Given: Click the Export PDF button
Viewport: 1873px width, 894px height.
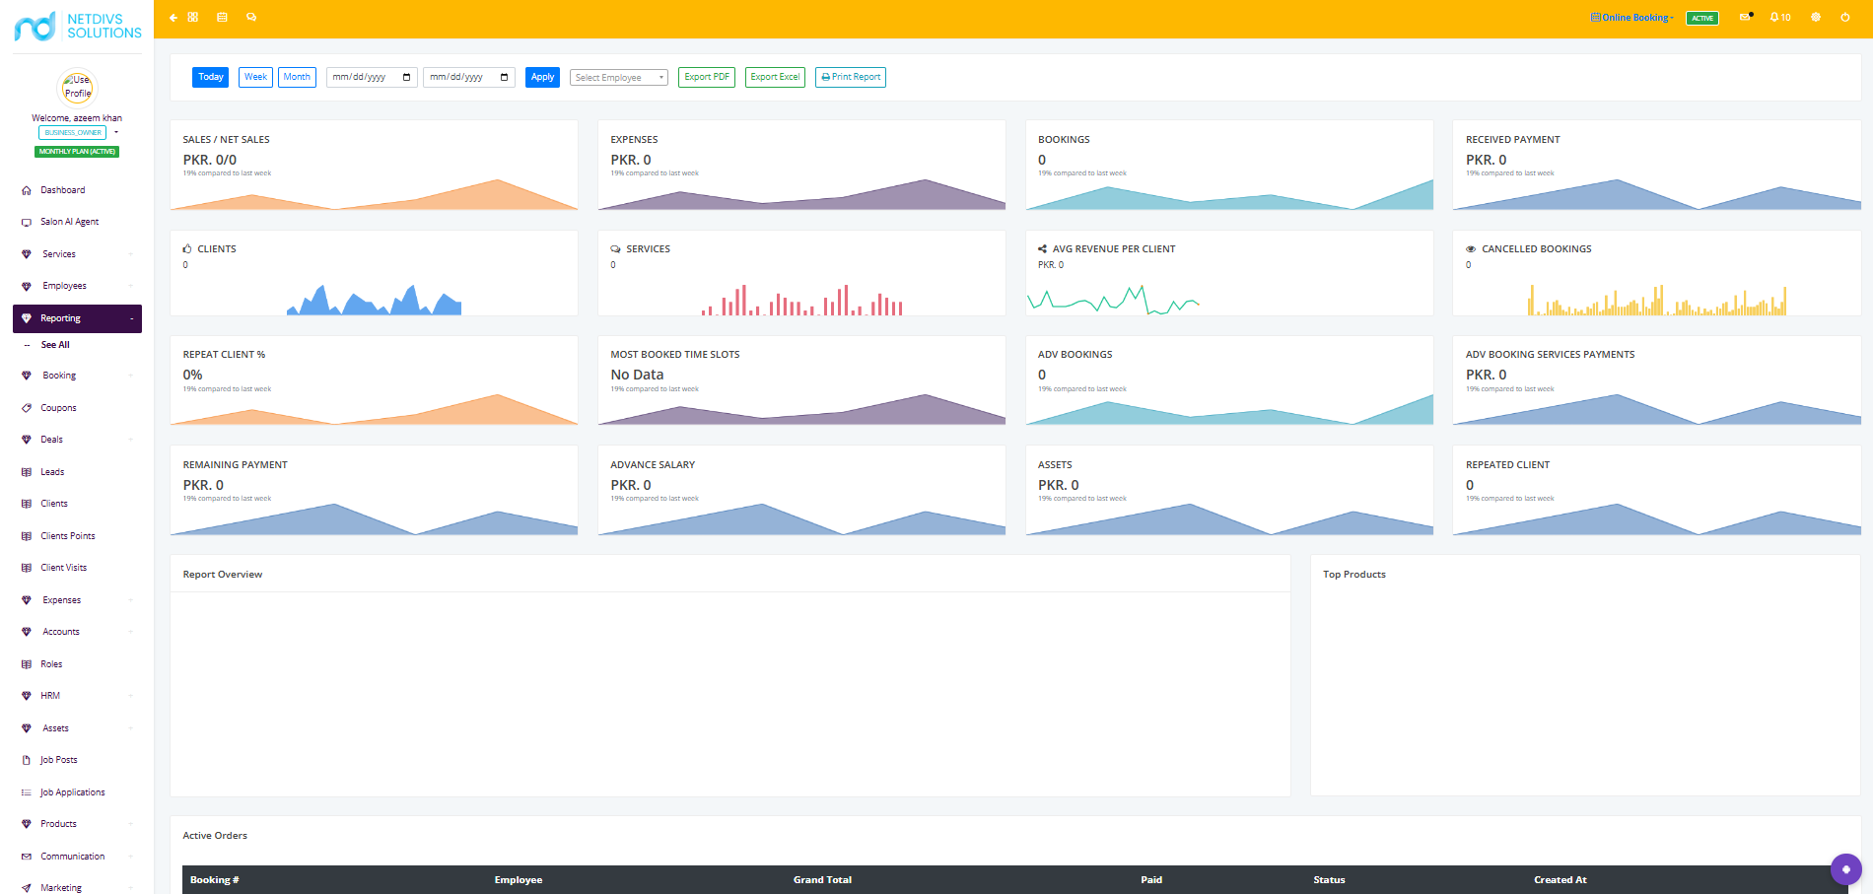Looking at the screenshot, I should (x=707, y=77).
